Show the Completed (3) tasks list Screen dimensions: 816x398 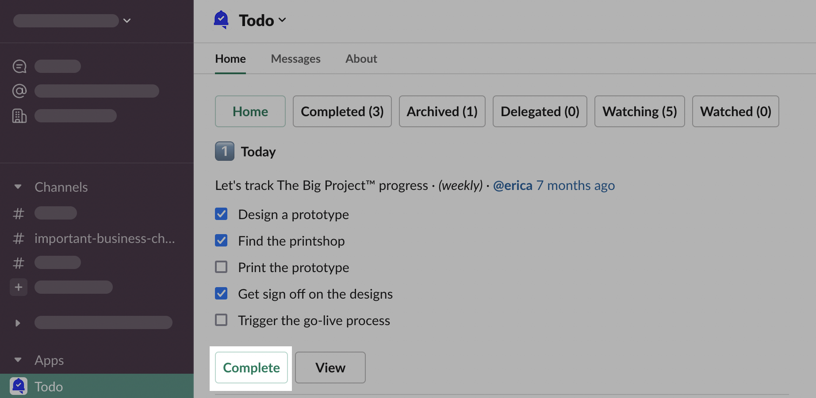coord(342,111)
